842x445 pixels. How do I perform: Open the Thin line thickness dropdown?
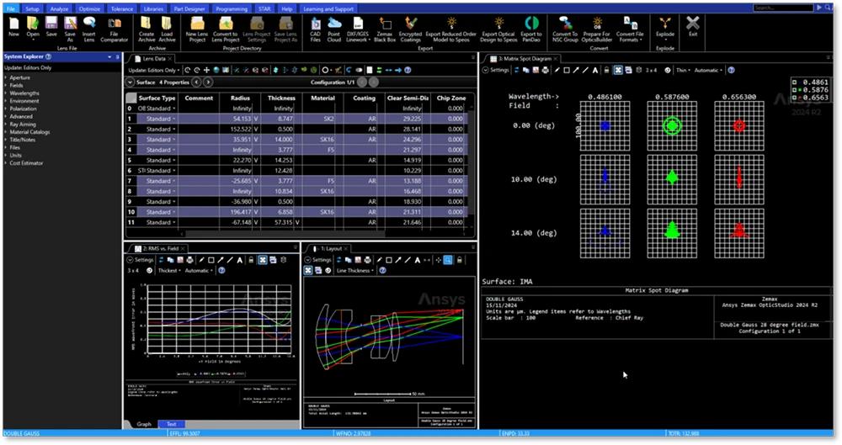684,70
